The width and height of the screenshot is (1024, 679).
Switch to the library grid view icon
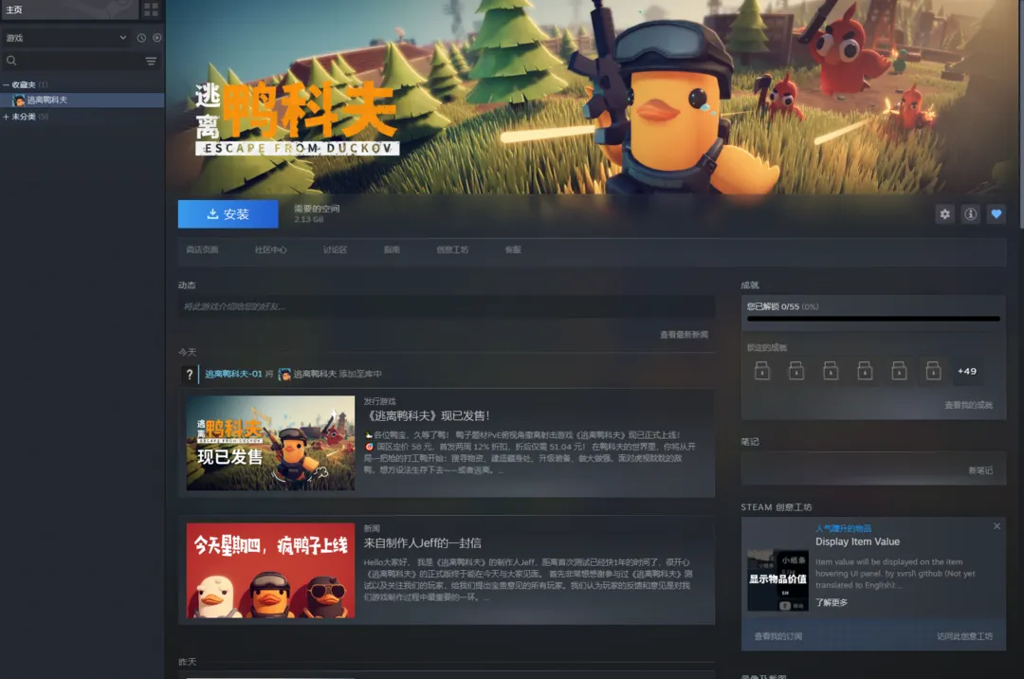coord(151,9)
